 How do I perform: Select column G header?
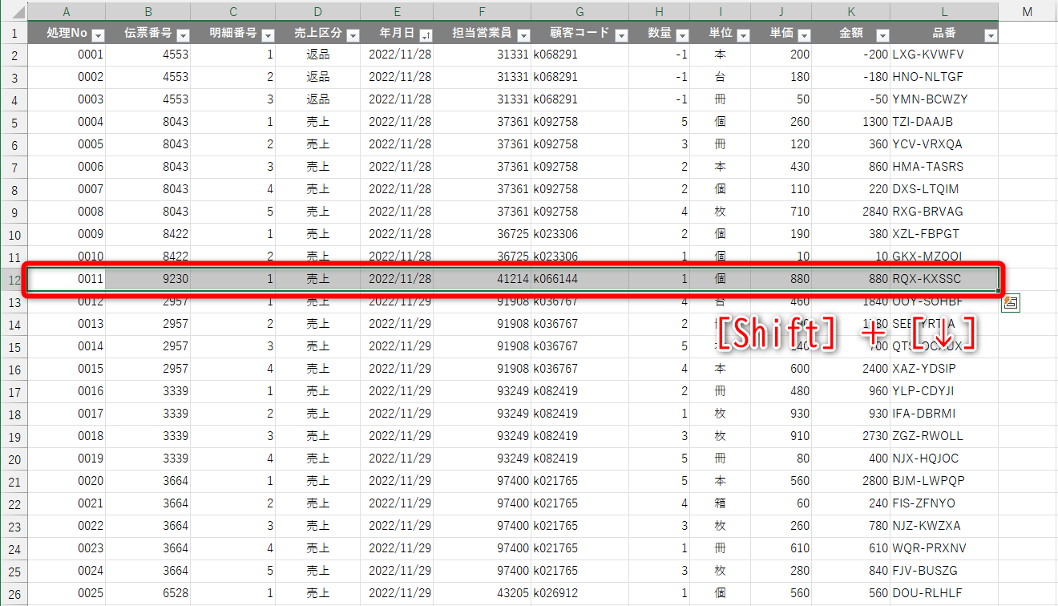tap(579, 11)
